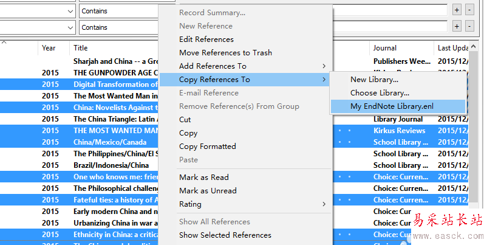Click the plus button on the top search row
The height and width of the screenshot is (245, 484).
coord(457,10)
